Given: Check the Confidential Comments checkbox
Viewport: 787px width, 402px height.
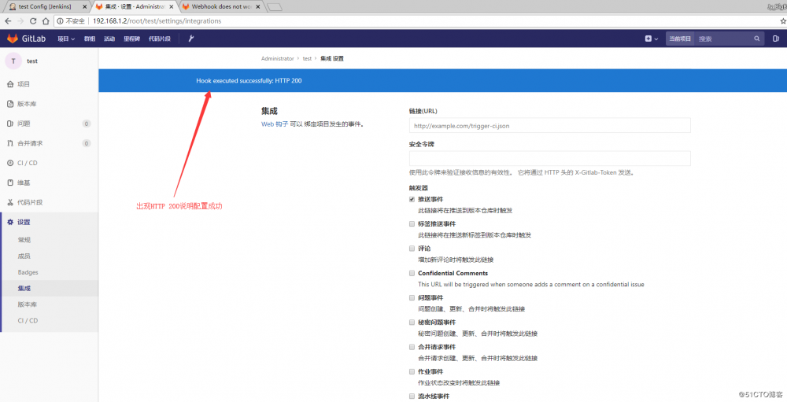Looking at the screenshot, I should pos(412,273).
